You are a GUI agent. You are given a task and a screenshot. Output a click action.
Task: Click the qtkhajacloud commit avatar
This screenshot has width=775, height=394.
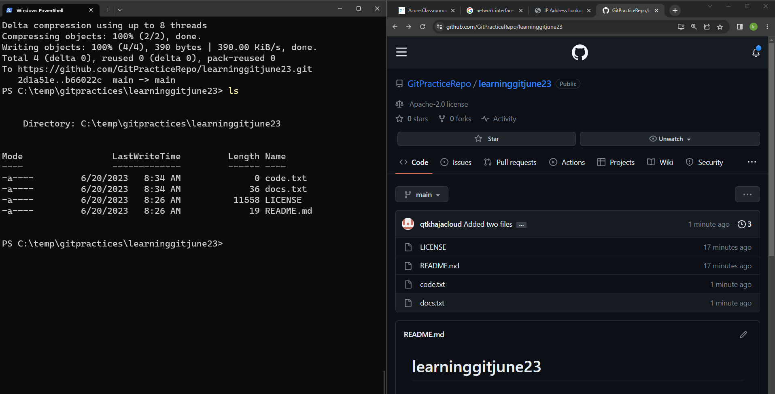point(408,223)
